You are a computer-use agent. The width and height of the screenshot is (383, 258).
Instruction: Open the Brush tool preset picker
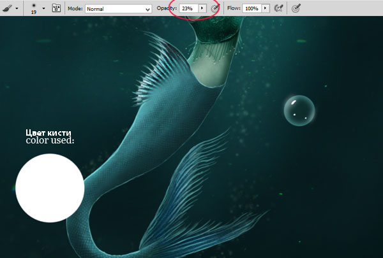point(7,8)
